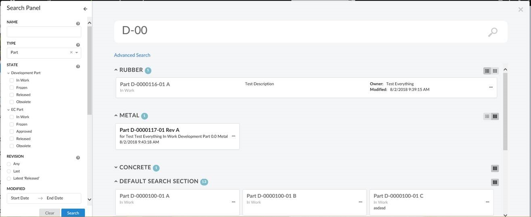The height and width of the screenshot is (217, 531).
Task: Select the Latest 'Released' revision option
Action: [9, 178]
